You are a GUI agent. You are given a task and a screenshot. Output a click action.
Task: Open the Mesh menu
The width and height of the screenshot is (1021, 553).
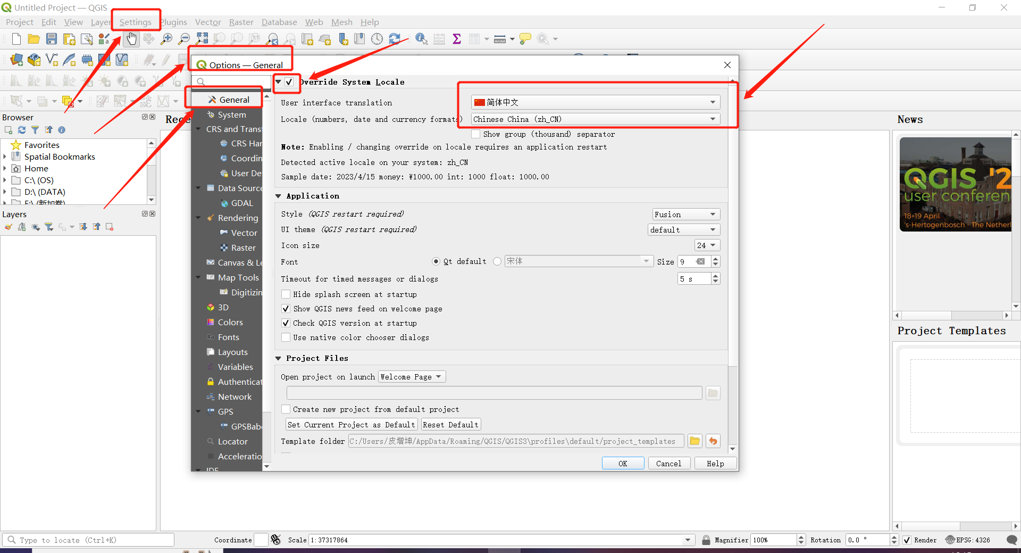[x=341, y=22]
